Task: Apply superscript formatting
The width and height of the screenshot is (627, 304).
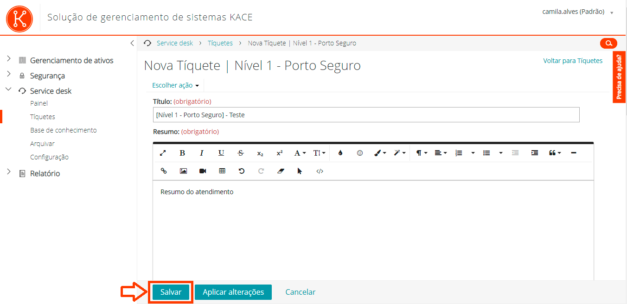Action: click(280, 153)
